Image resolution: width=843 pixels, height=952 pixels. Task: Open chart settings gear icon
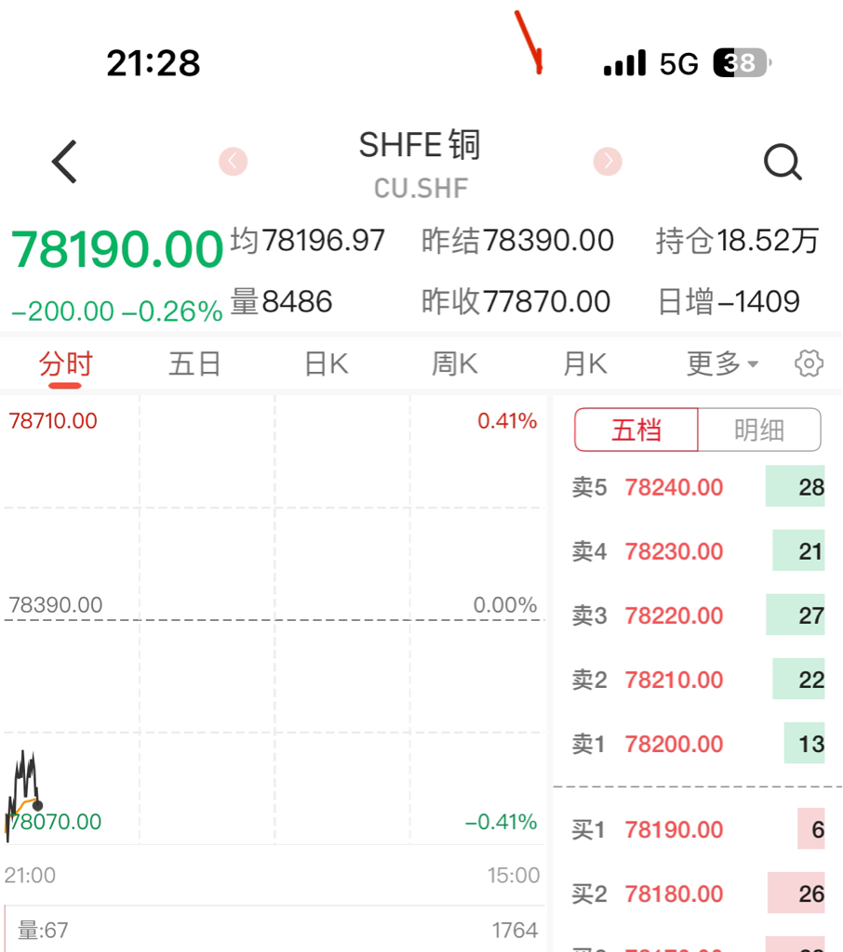pyautogui.click(x=809, y=364)
